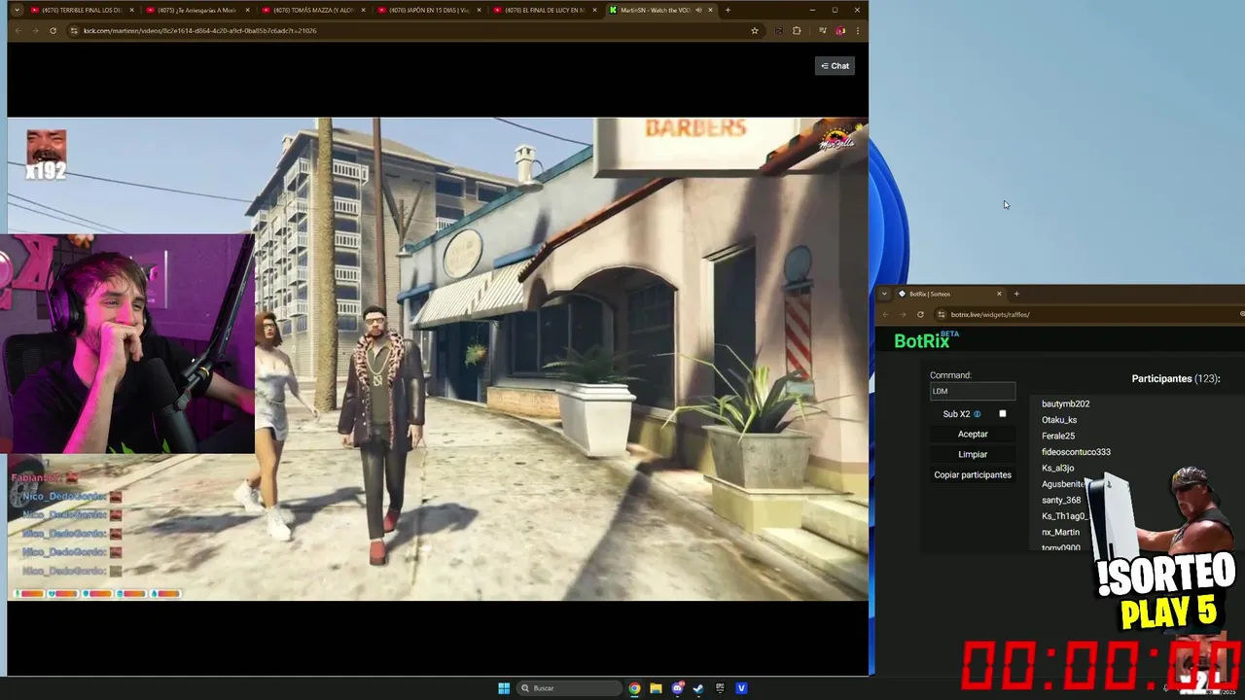Screen dimensions: 1245x700
Task: Open the Windows Start menu
Action: click(504, 688)
